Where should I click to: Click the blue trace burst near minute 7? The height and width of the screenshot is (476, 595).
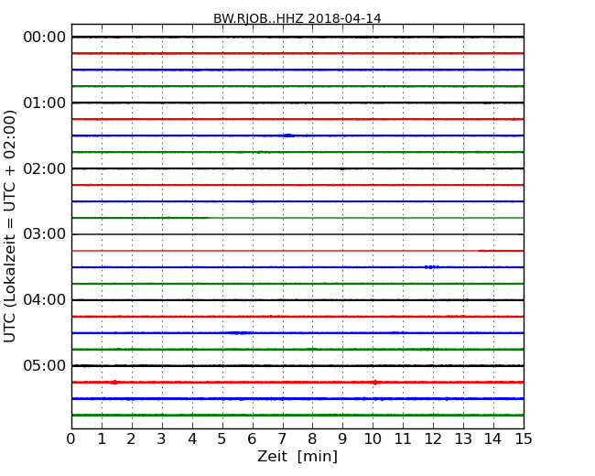288,135
